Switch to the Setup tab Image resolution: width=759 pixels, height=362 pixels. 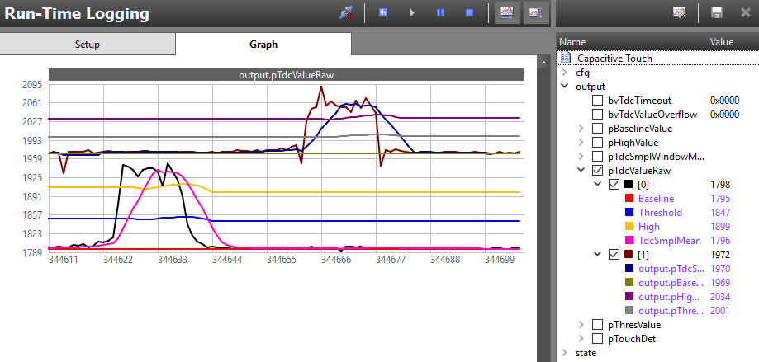point(88,45)
